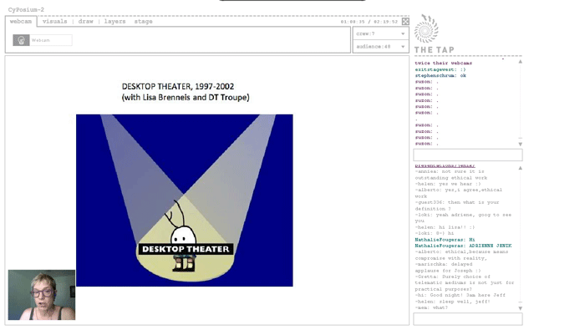Click The Tap spiral logo

(x=426, y=28)
